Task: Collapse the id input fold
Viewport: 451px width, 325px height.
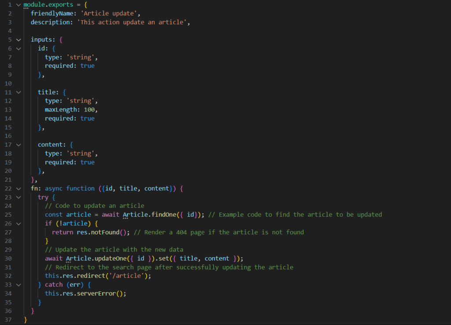Action: [x=18, y=48]
